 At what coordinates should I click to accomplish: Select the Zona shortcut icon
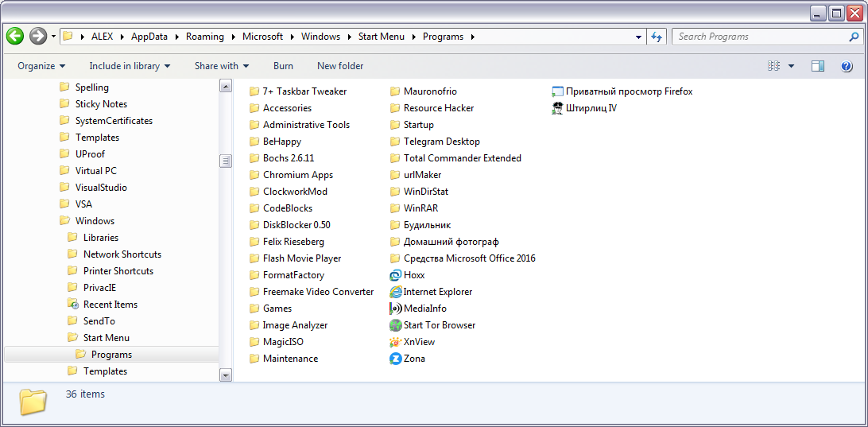[395, 359]
